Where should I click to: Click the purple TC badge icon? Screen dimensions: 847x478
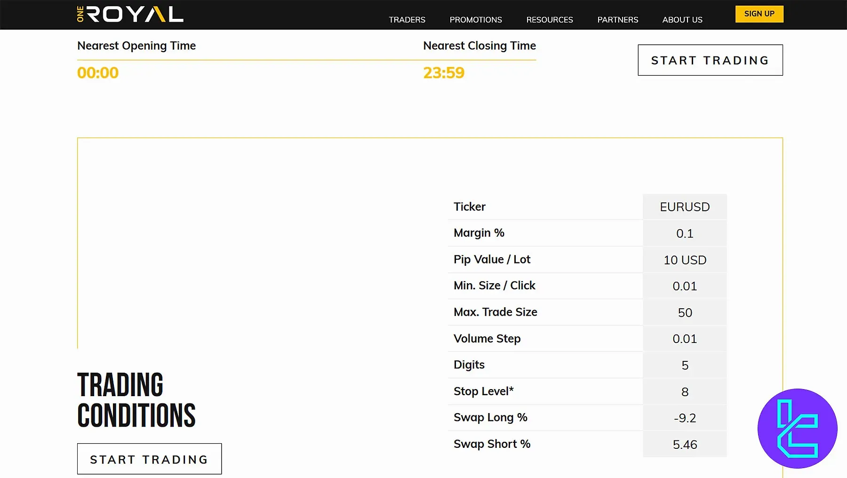[797, 428]
